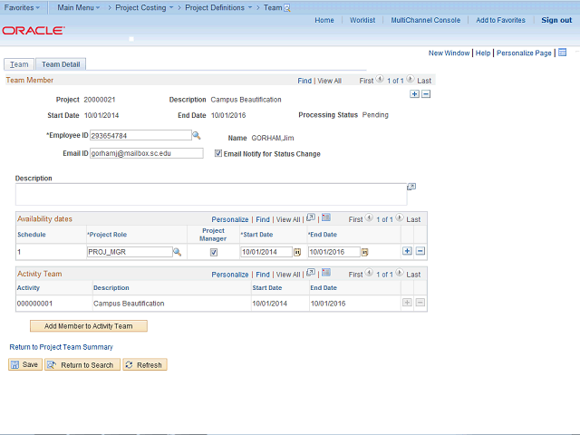The width and height of the screenshot is (580, 435).
Task: Switch to the Team tab
Action: 19,64
